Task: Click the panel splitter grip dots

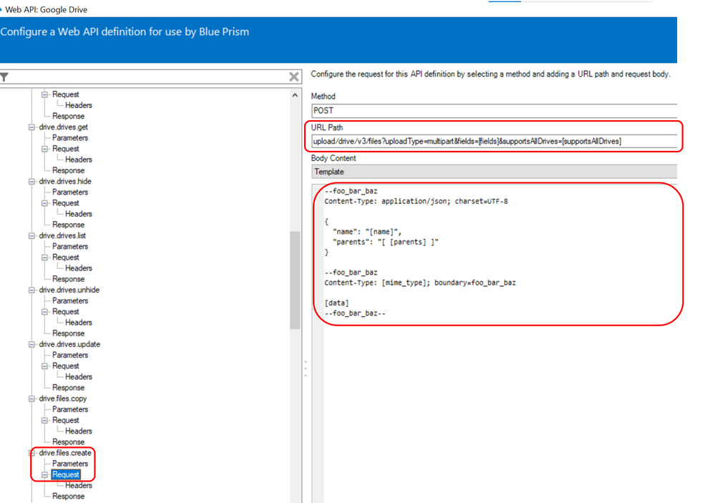Action: coord(306,368)
